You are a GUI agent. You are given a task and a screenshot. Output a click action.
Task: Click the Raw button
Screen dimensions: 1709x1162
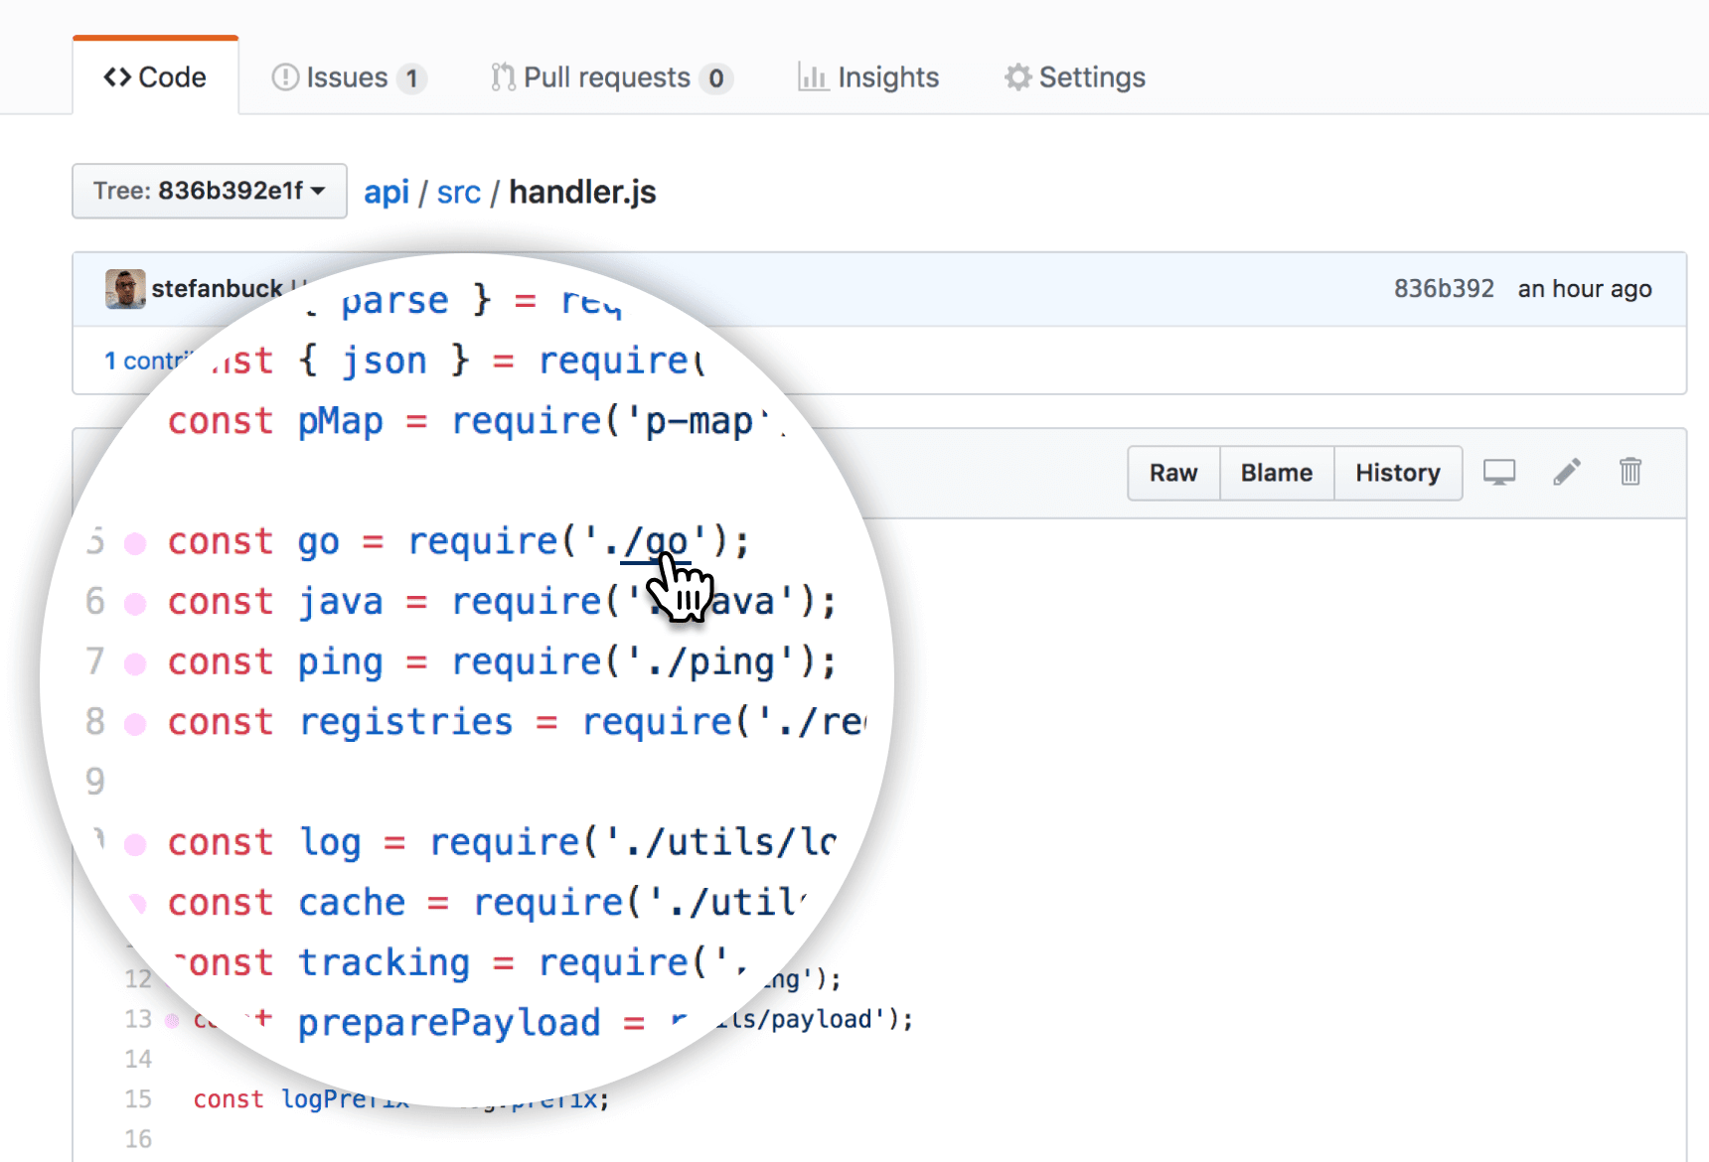[x=1173, y=473]
